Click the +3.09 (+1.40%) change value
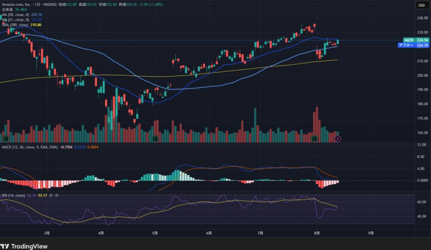The width and height of the screenshot is (431, 250). click(x=151, y=4)
